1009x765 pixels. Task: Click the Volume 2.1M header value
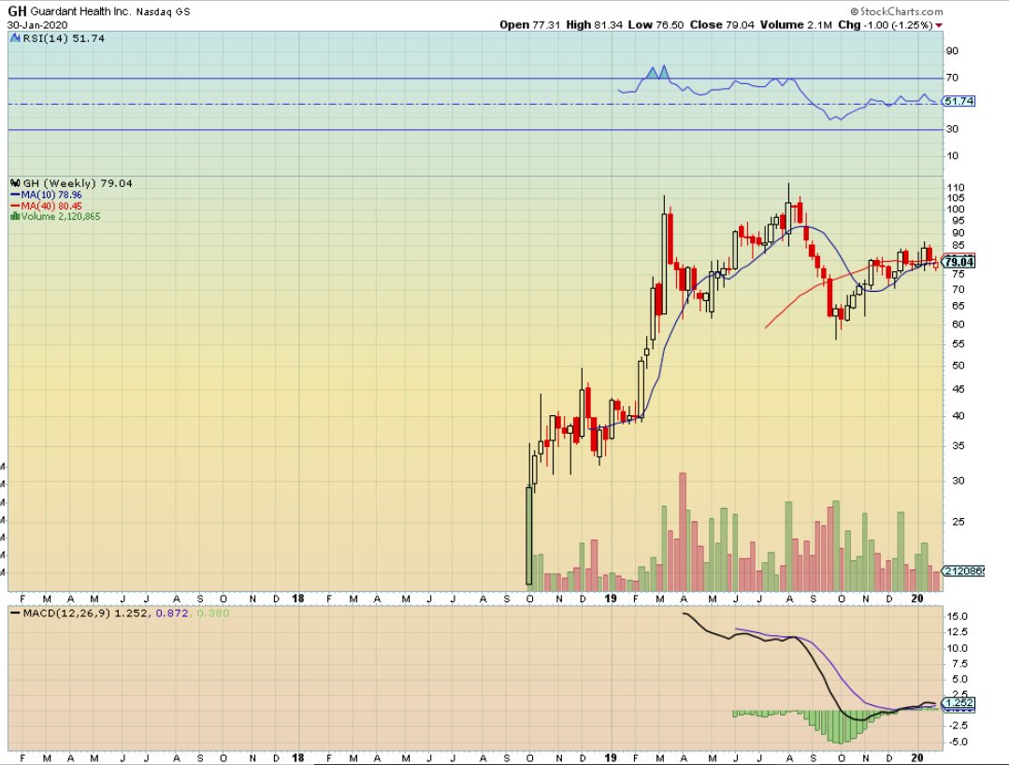click(x=796, y=25)
